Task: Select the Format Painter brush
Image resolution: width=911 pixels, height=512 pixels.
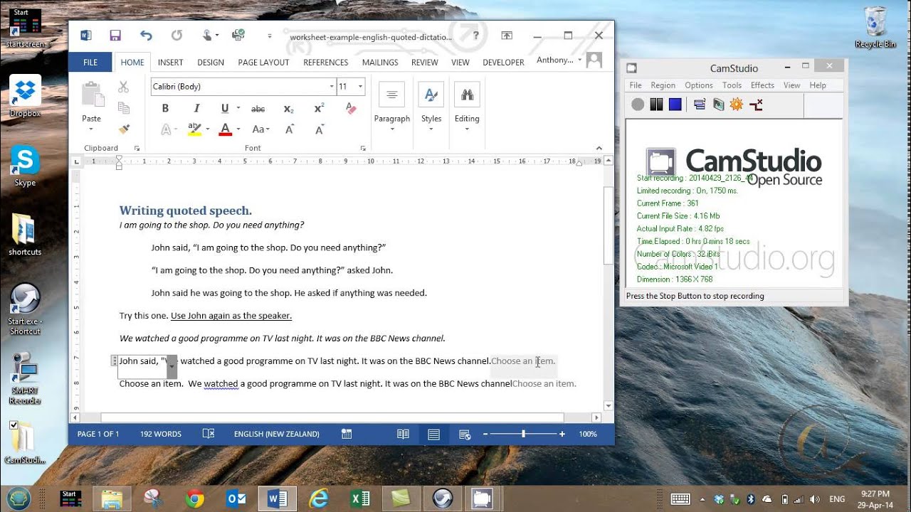Action: 123,129
